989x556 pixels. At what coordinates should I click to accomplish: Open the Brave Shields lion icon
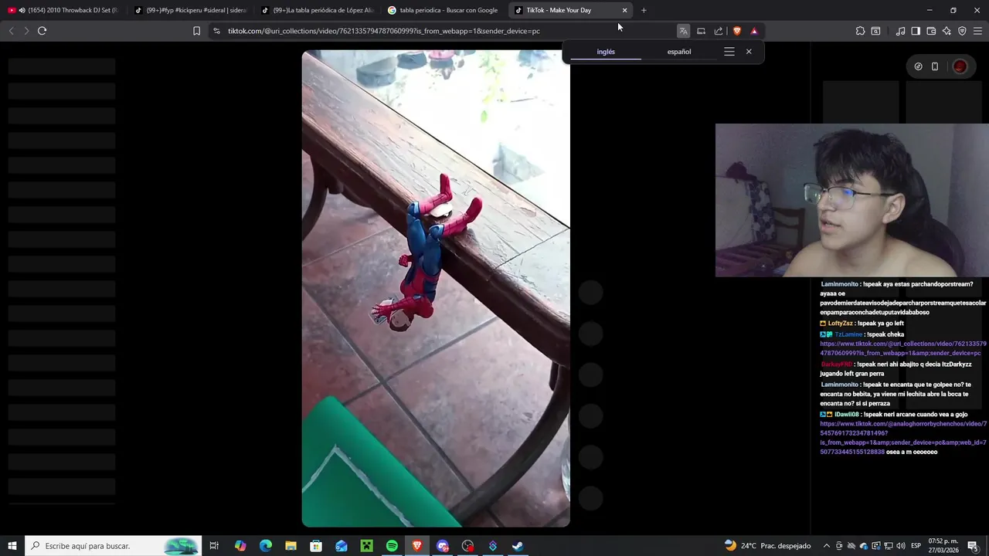(737, 31)
